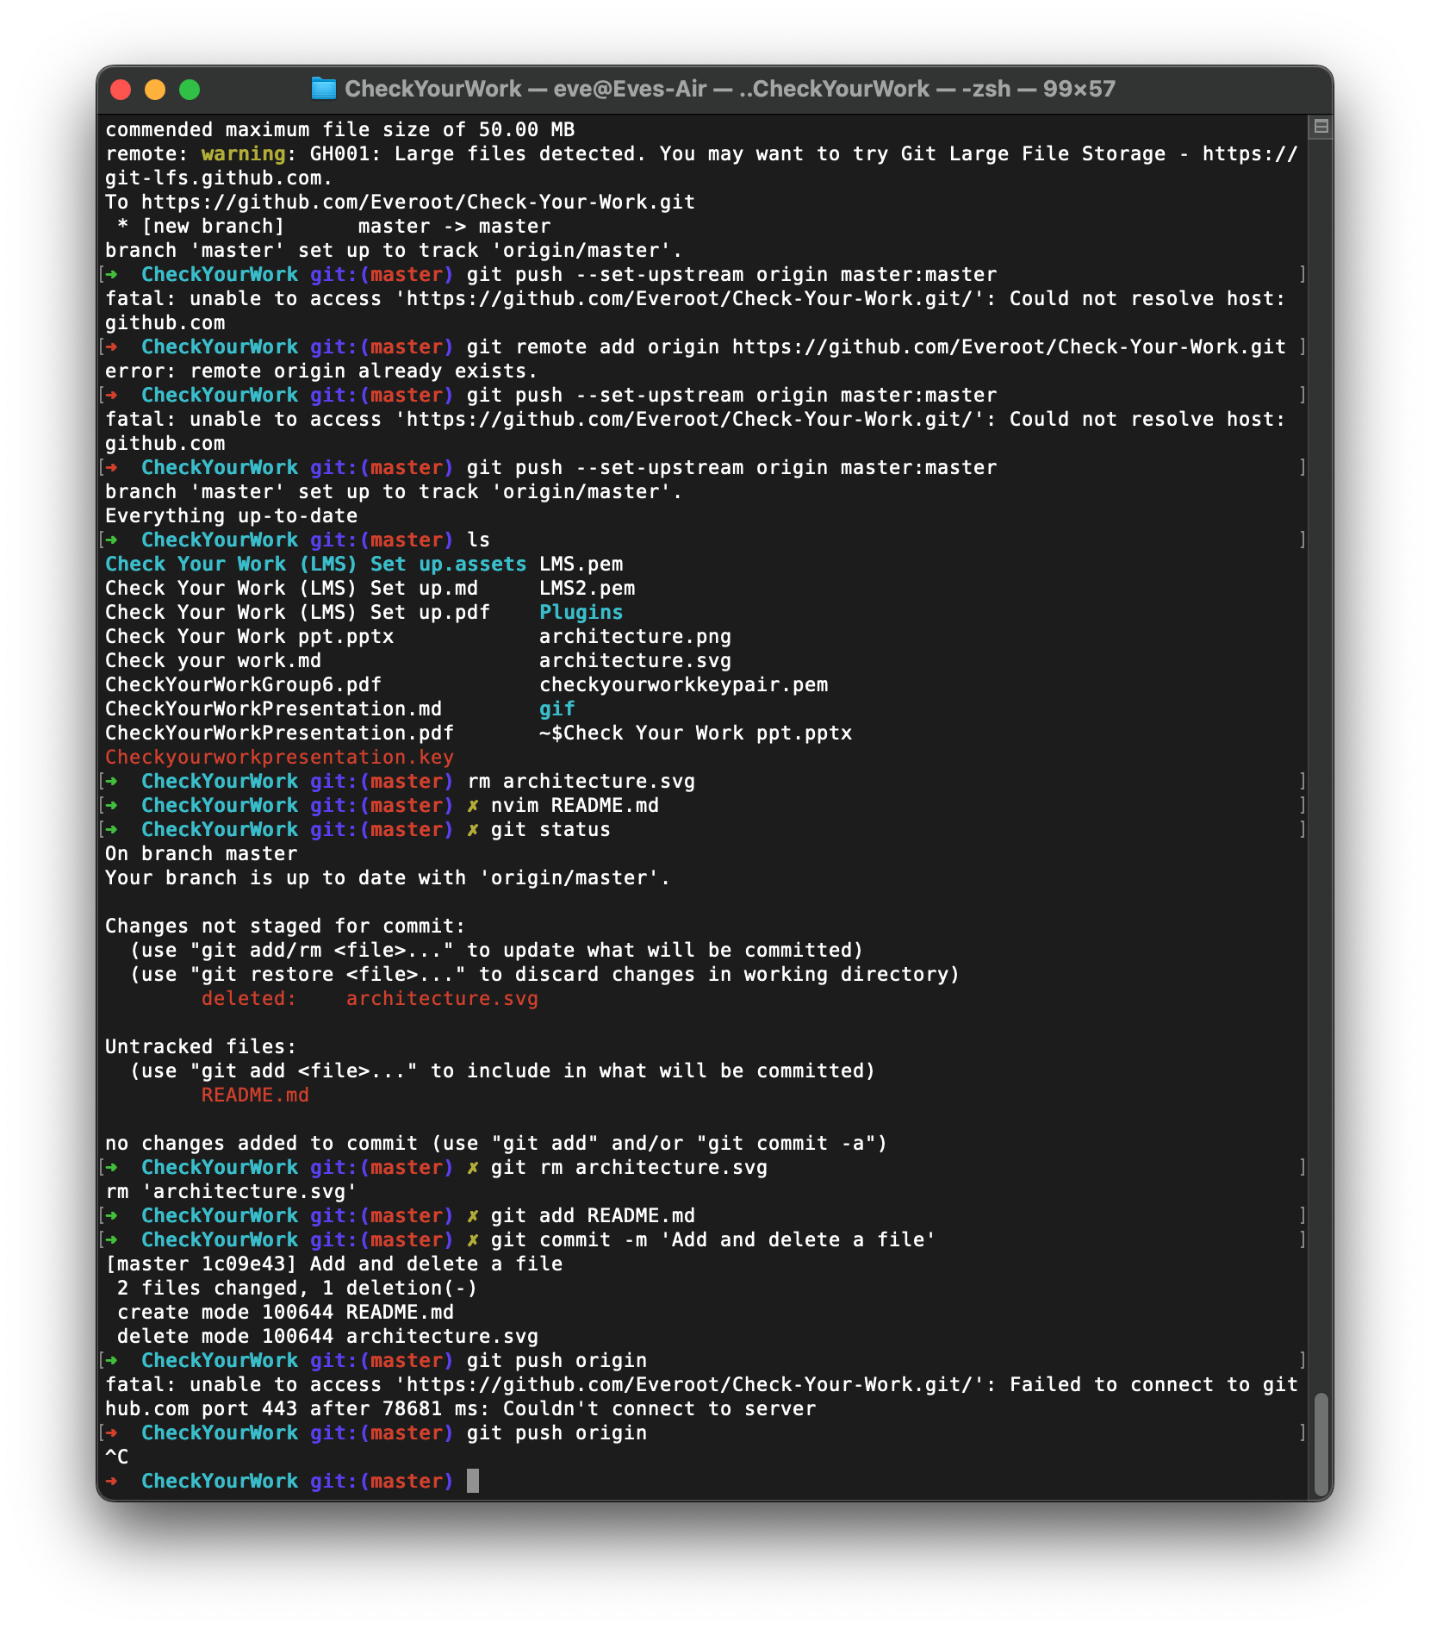
Task: Click the filename "LMS2.pem" in the ls output
Action: coord(588,588)
